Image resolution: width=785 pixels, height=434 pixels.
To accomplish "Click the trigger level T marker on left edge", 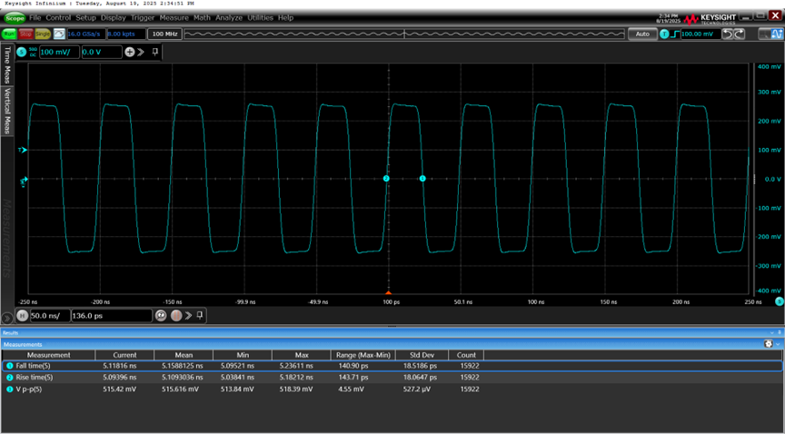I will click(23, 150).
